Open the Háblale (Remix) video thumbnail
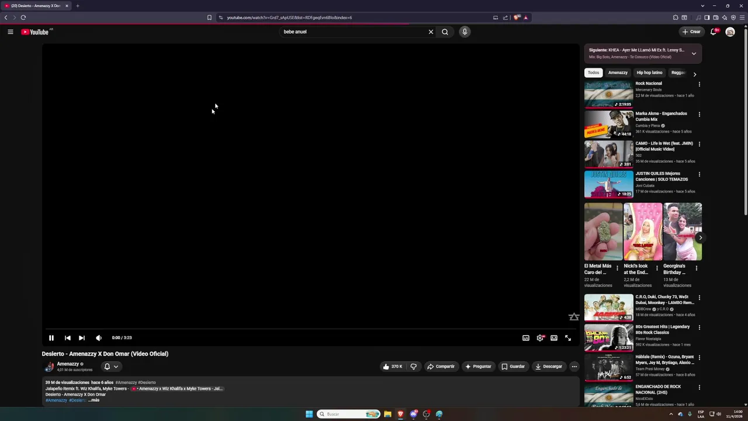748x421 pixels. pos(608,367)
